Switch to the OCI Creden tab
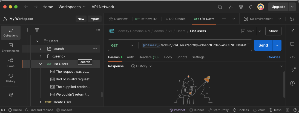The height and width of the screenshot is (113, 299). 175,19
